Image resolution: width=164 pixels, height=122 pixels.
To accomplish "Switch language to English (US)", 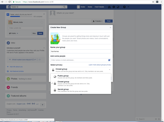I will [x=21, y=104].
